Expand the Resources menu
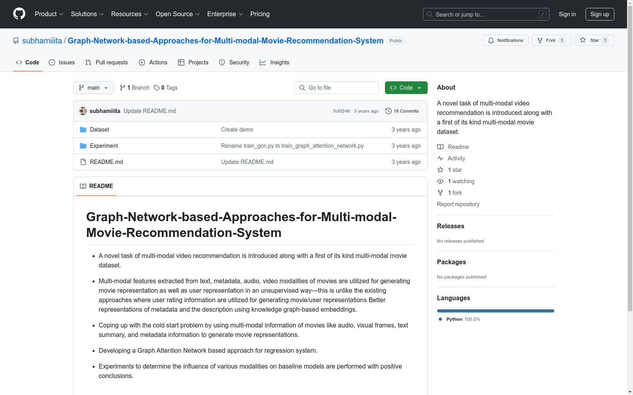The image size is (633, 395). 130,14
